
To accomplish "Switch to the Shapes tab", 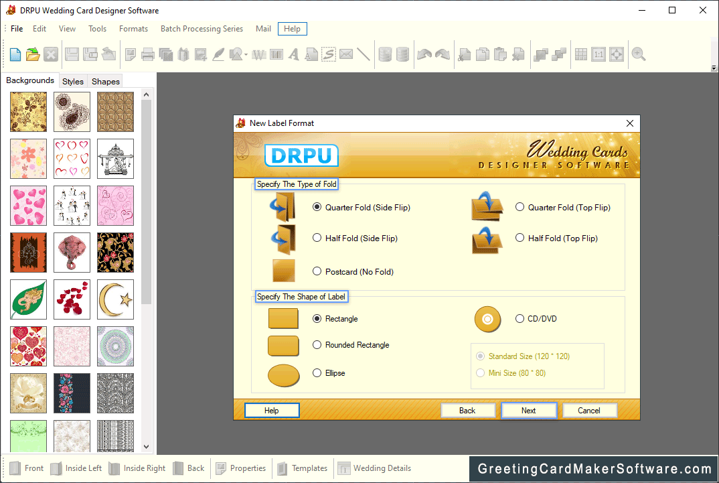I will (x=106, y=81).
